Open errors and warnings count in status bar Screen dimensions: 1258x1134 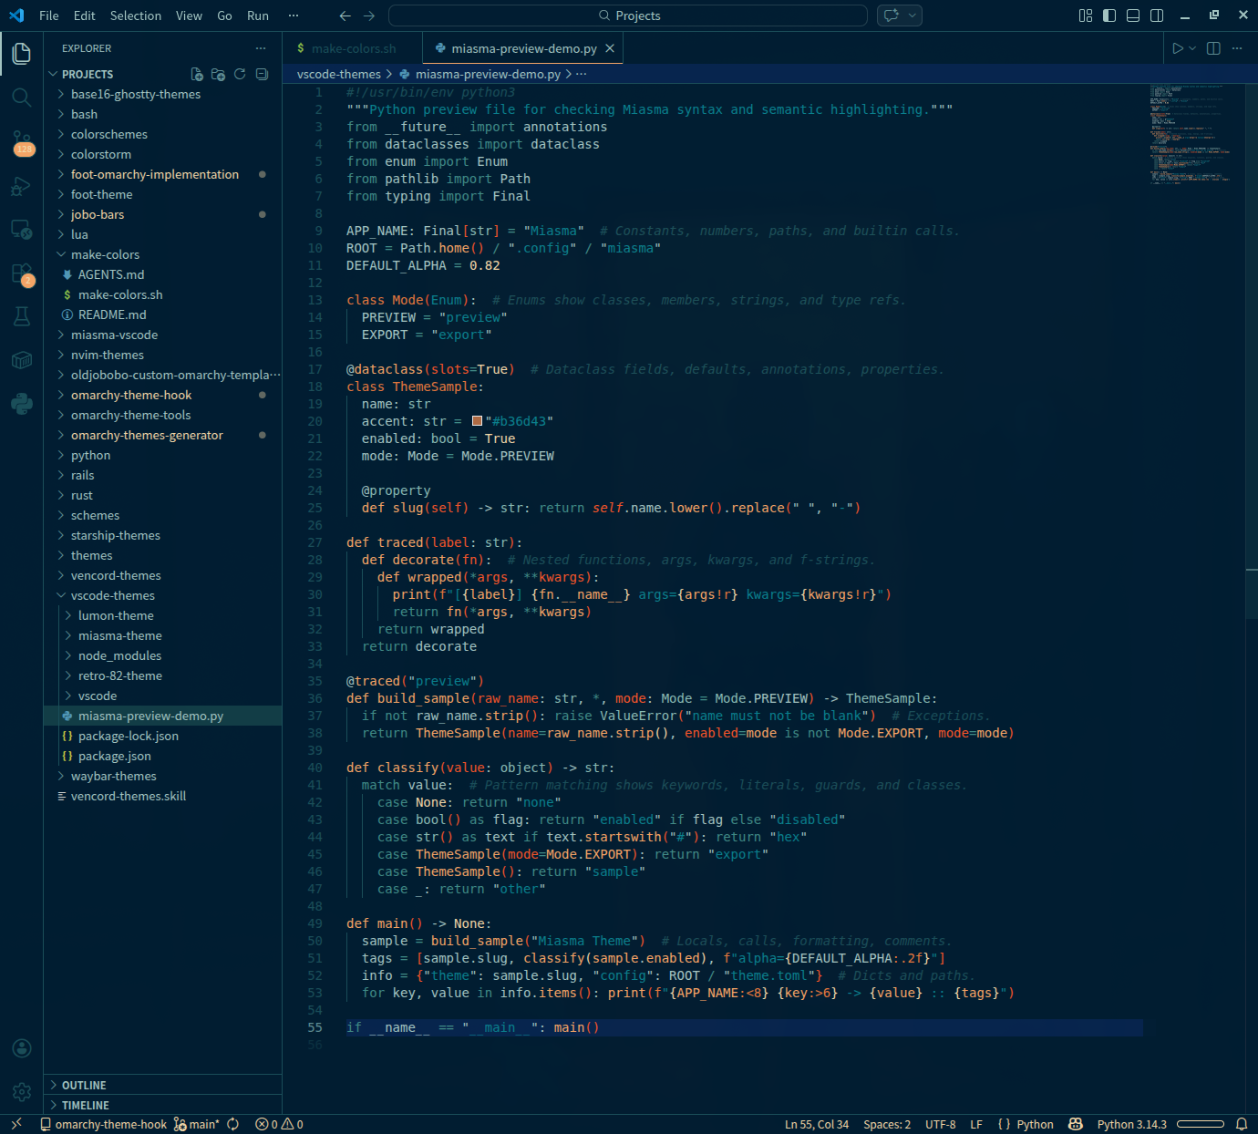pyautogui.click(x=279, y=1124)
